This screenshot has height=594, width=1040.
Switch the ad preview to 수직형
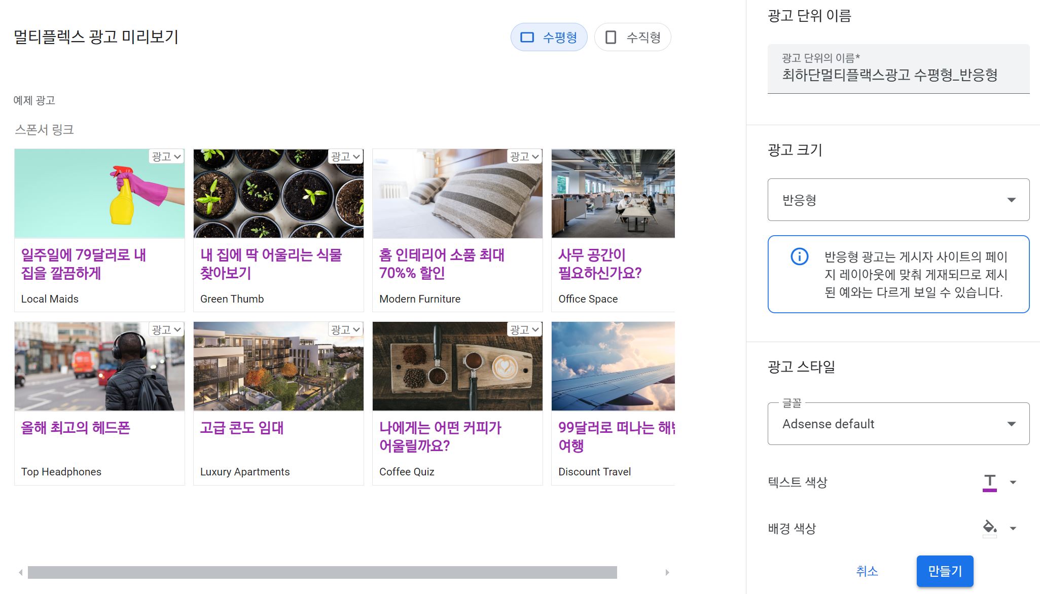tap(633, 36)
